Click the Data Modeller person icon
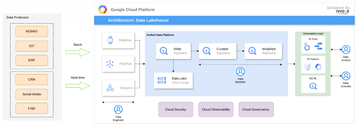Viewport: 359px width, 126px height. point(241,72)
